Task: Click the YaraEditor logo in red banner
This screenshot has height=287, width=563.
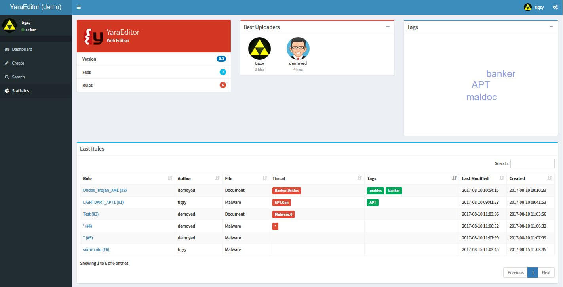Action: coord(94,36)
